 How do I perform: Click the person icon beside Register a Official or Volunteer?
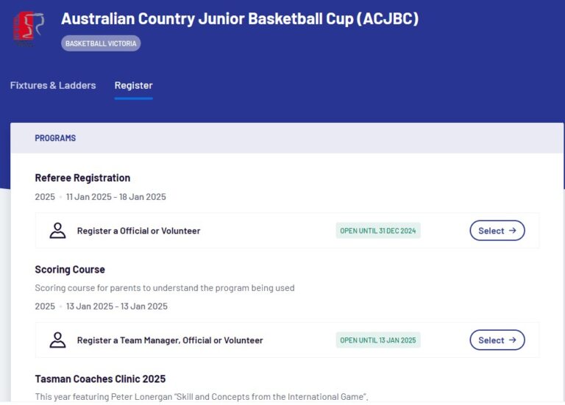(57, 231)
